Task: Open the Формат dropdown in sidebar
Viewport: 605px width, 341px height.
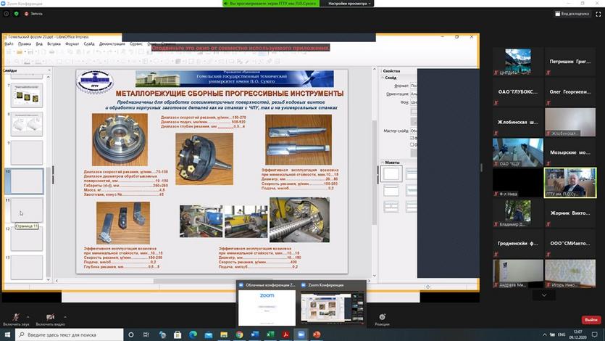Action: tap(413, 86)
